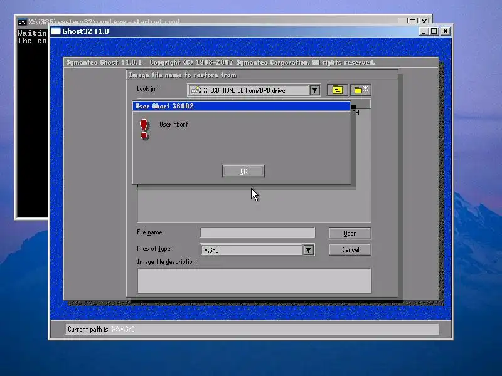Click 'Waitin' text in the cmd window
Image resolution: width=502 pixels, height=376 pixels.
point(32,33)
